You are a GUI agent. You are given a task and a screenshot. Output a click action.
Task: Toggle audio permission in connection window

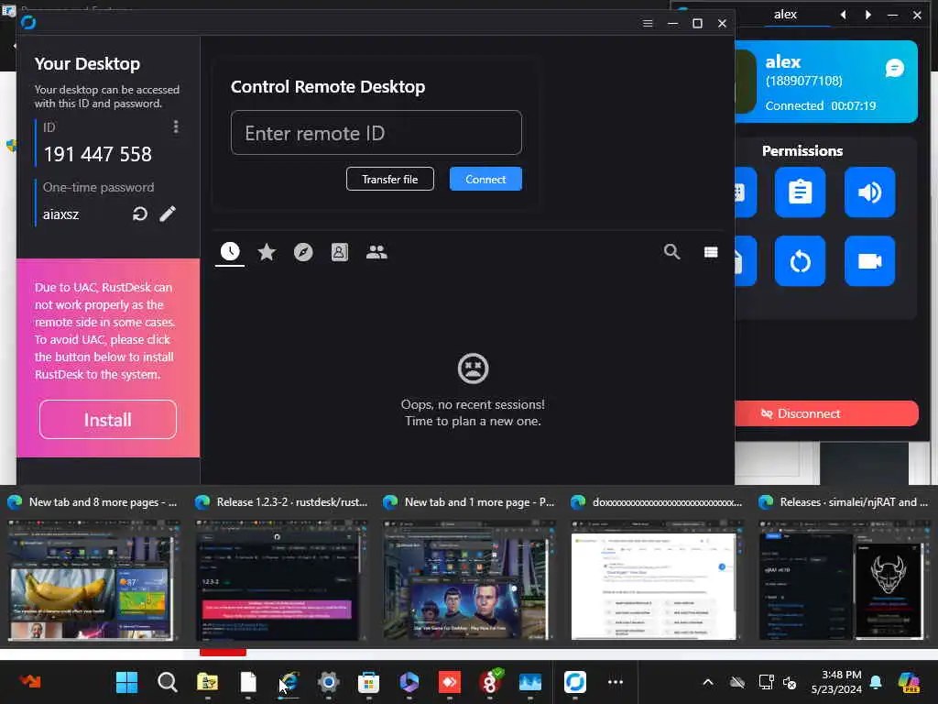point(870,192)
